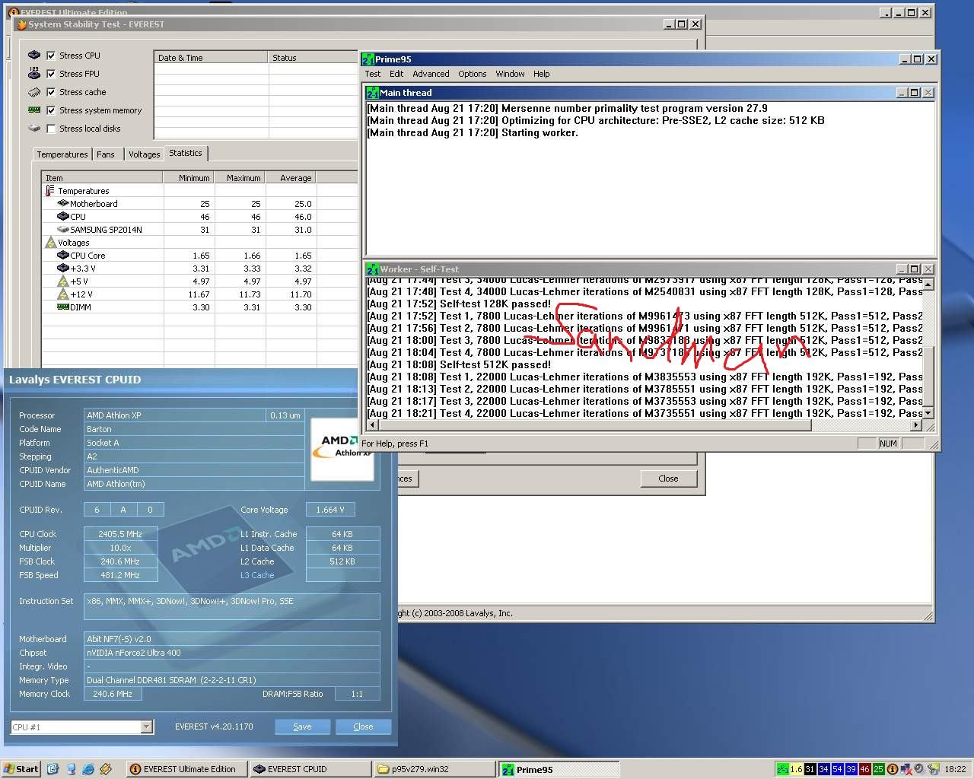Click the Internet Explorer quick launch icon
The width and height of the screenshot is (974, 779).
[x=88, y=769]
